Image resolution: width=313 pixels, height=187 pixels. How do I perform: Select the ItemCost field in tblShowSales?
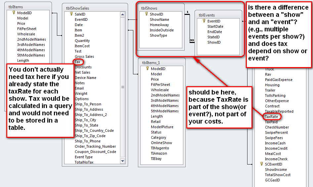pyautogui.click(x=82, y=46)
